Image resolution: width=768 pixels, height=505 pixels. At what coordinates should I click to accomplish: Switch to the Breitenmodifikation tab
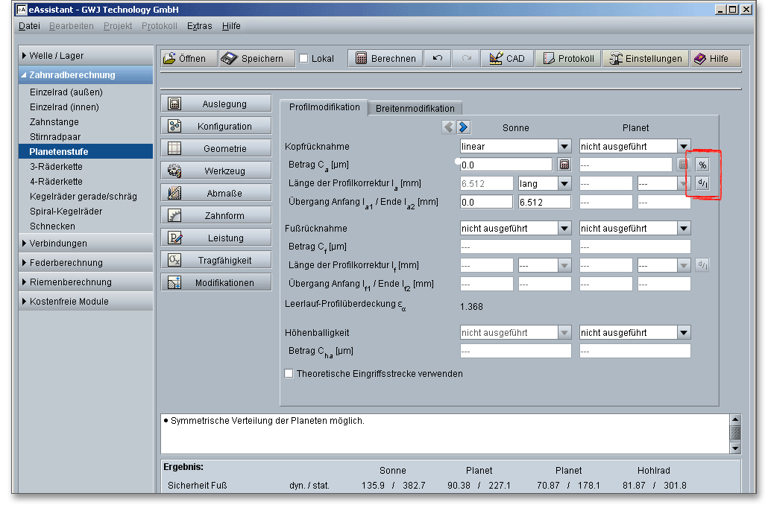pyautogui.click(x=415, y=108)
